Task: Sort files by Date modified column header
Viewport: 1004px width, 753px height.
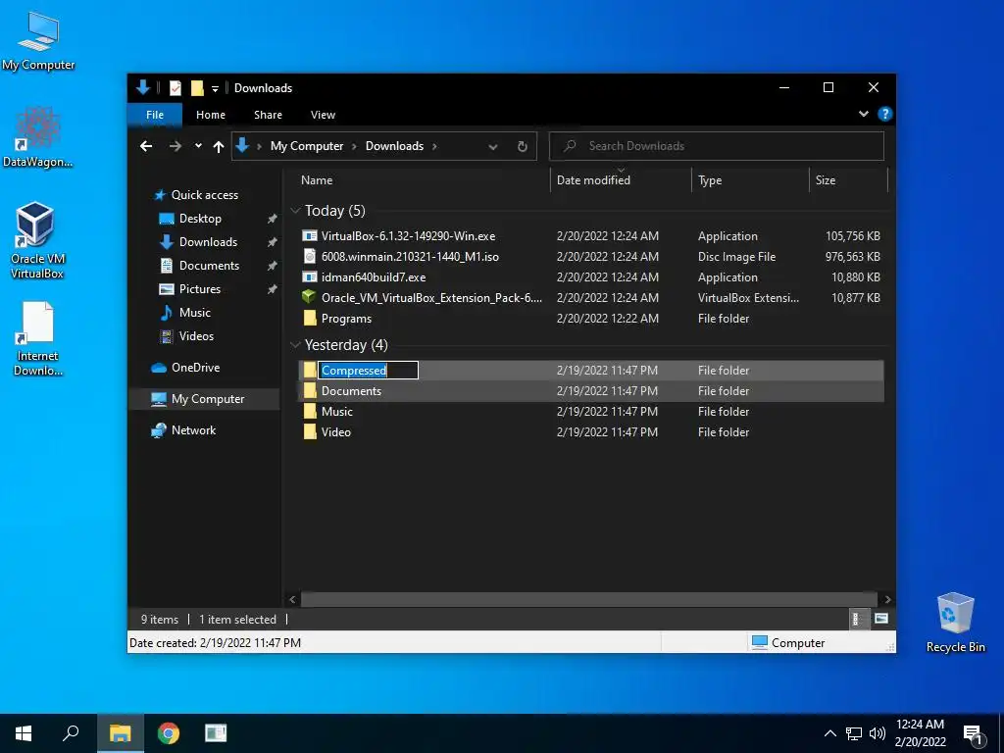Action: [621, 180]
